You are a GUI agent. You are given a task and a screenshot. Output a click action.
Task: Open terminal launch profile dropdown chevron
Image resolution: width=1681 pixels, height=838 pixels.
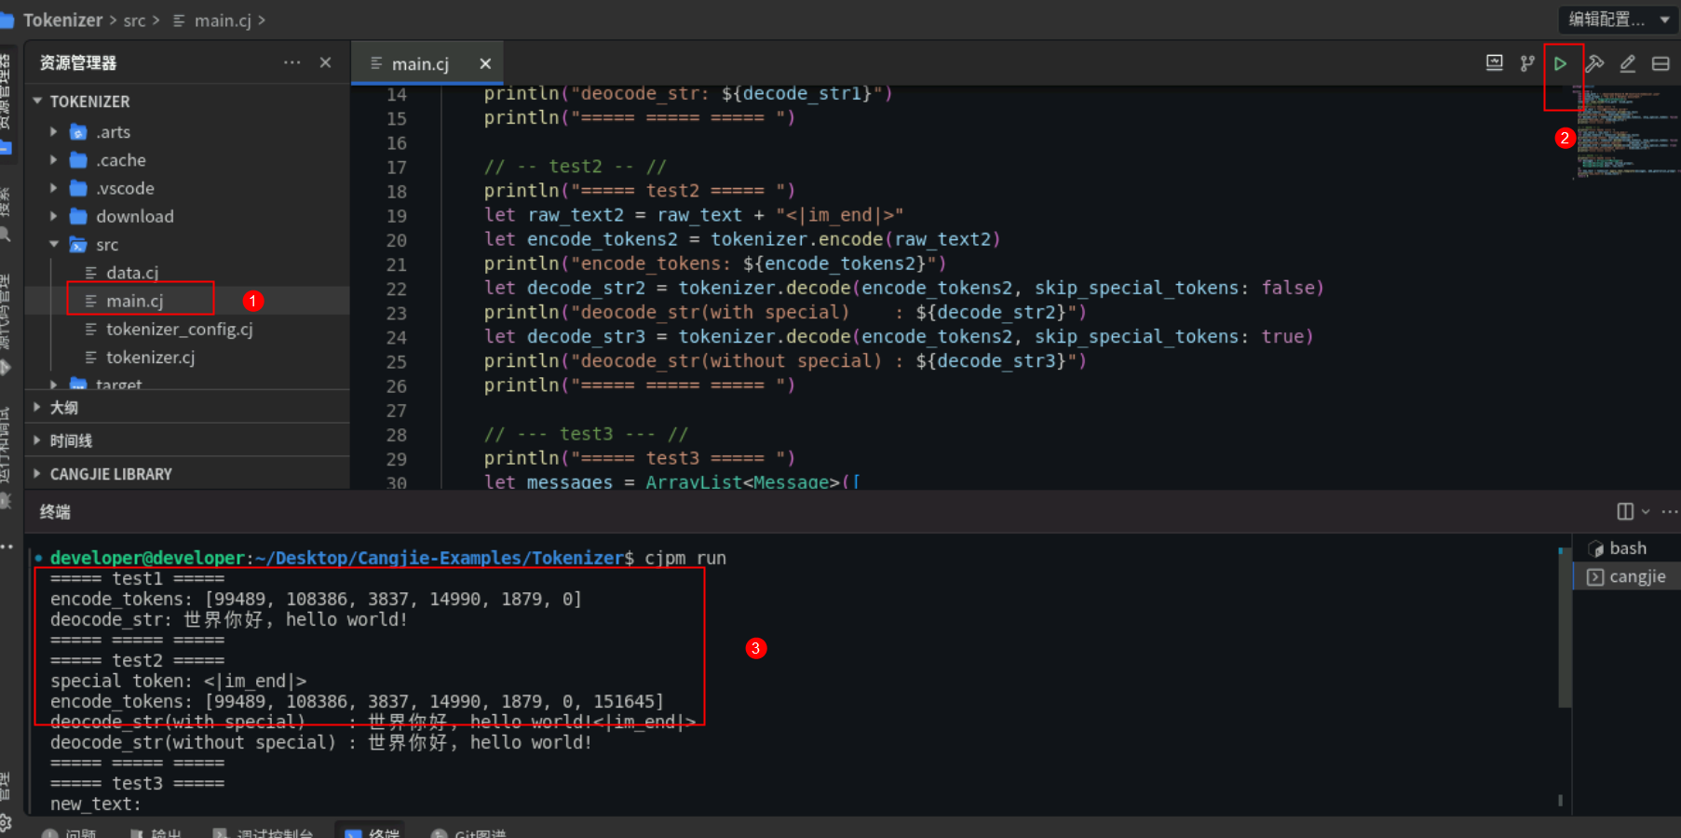click(x=1646, y=511)
